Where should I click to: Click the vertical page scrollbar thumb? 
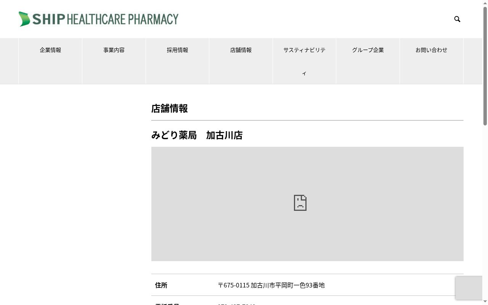click(485, 66)
